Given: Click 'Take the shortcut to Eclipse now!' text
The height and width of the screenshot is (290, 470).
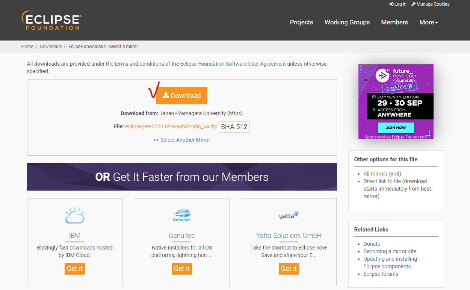Looking at the screenshot, I should (x=289, y=248).
